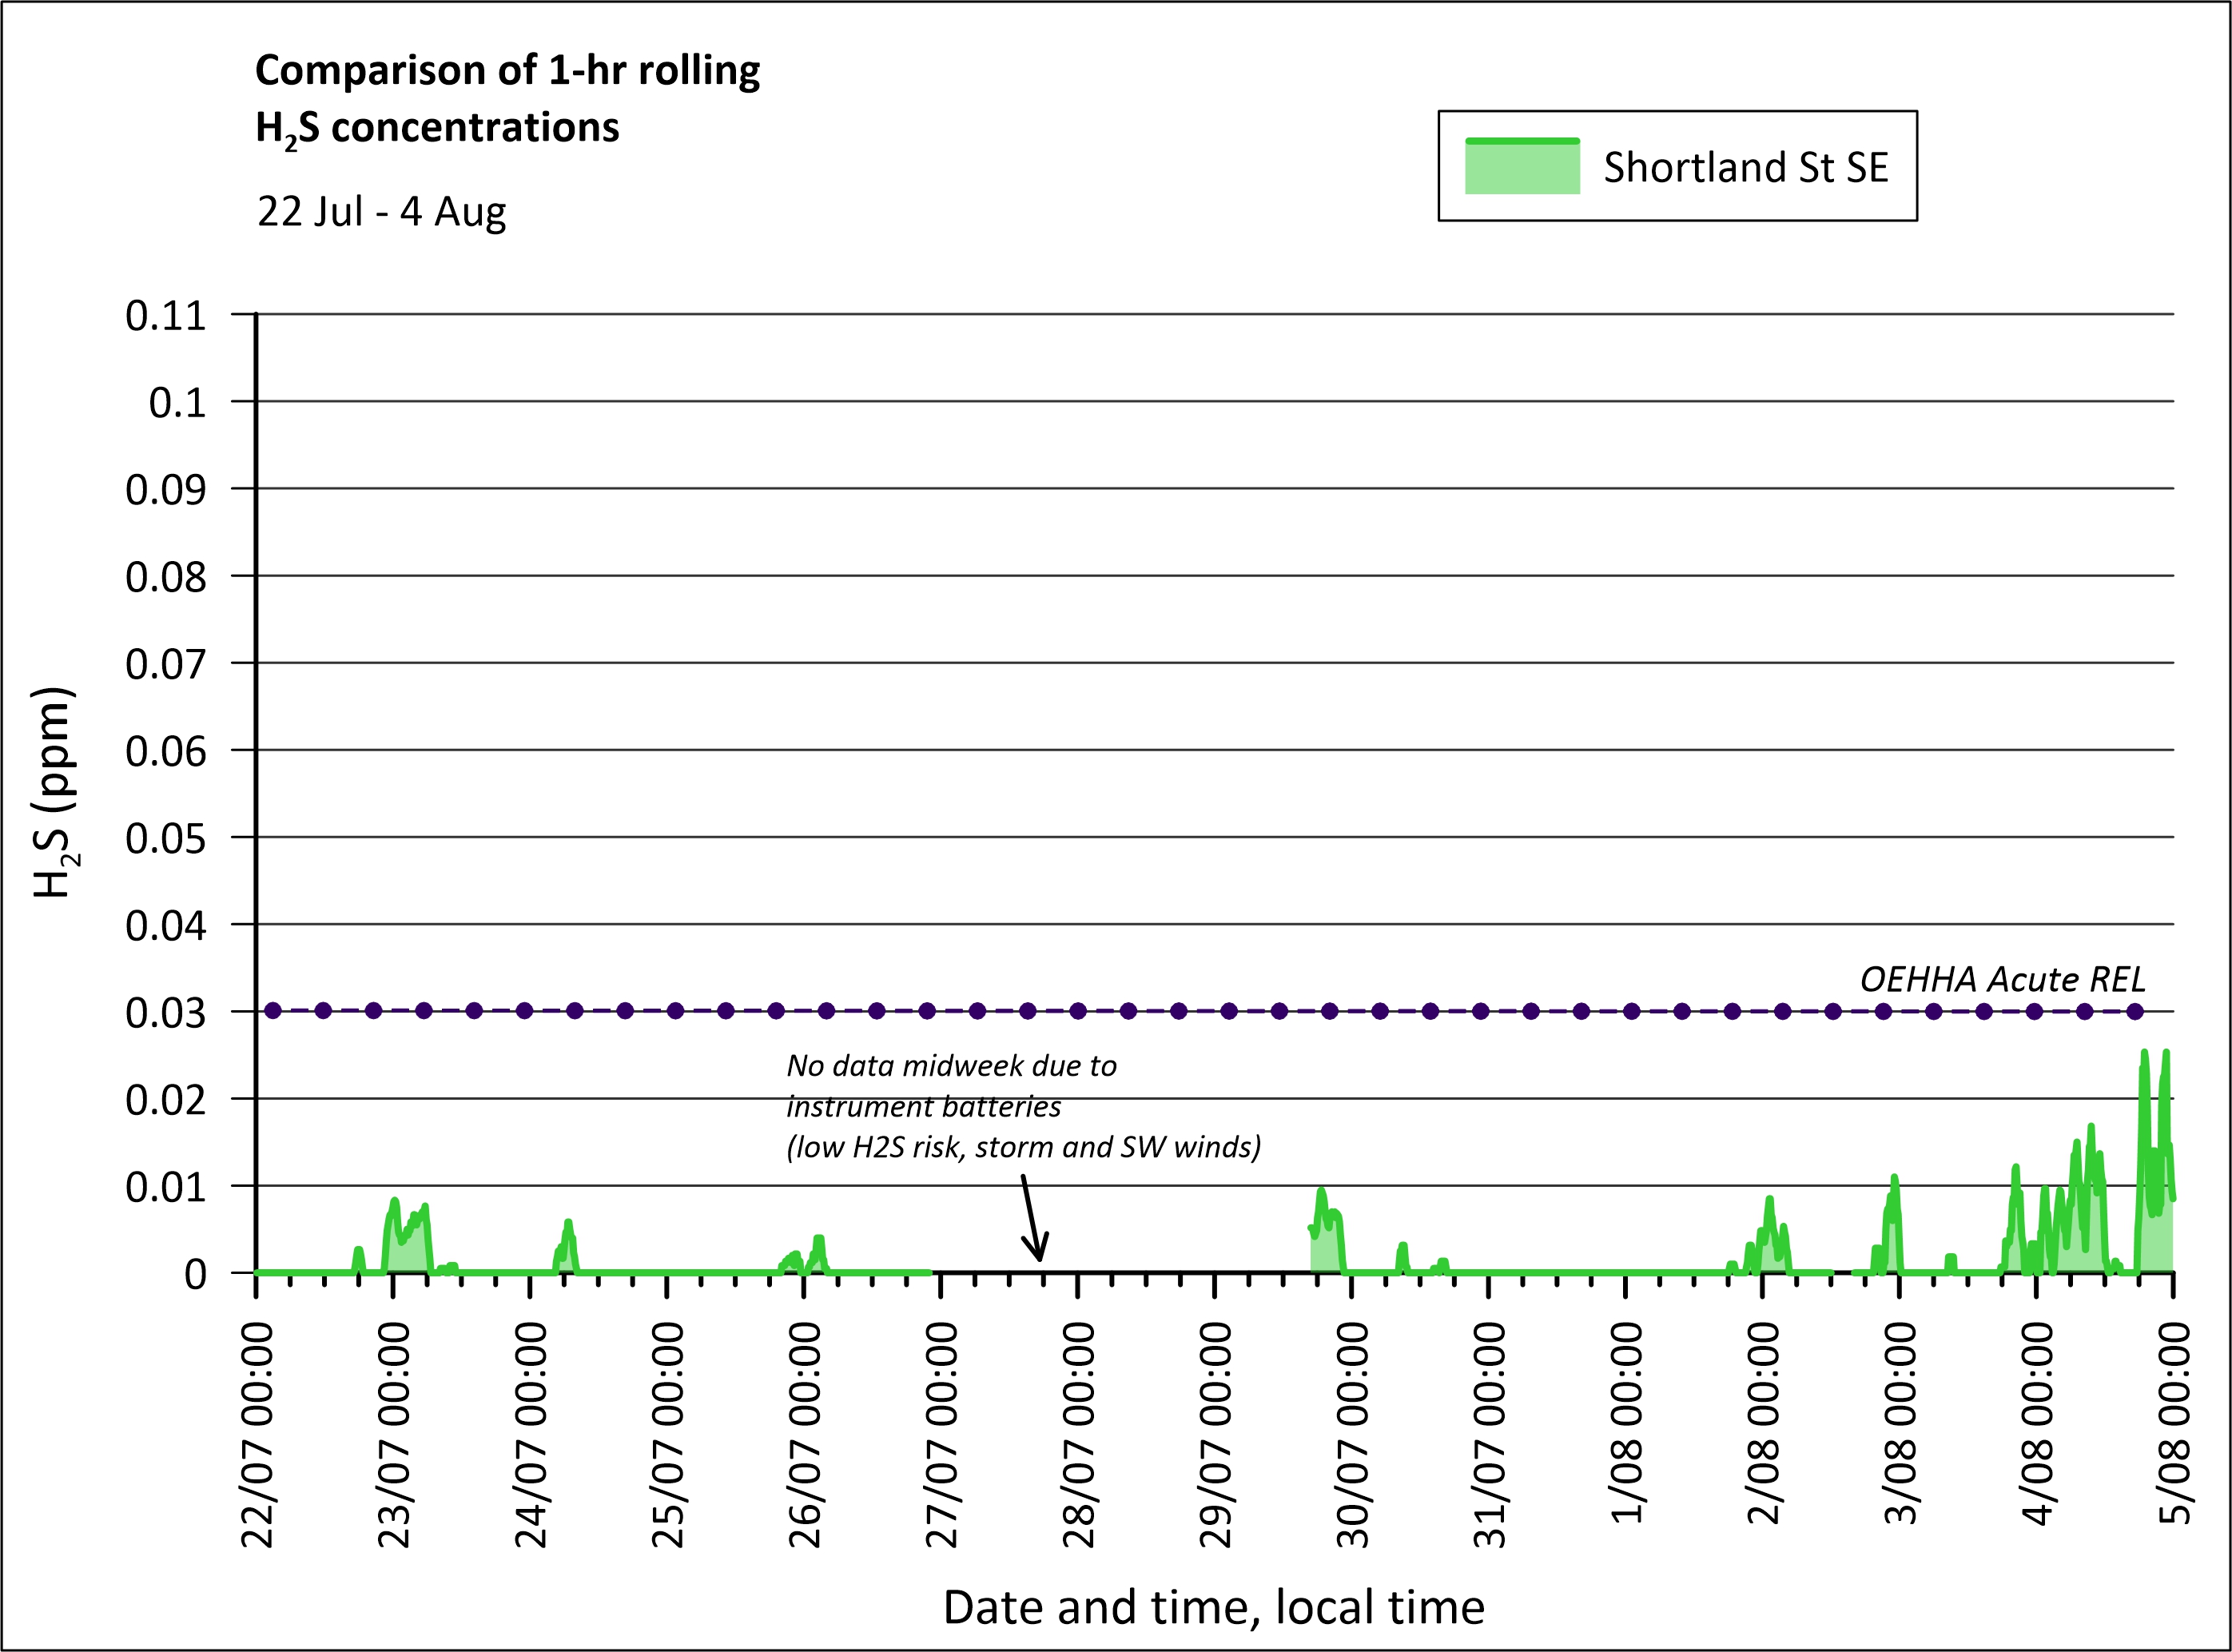
Task: Click the 0.03 y-axis tick label
Action: point(165,1013)
